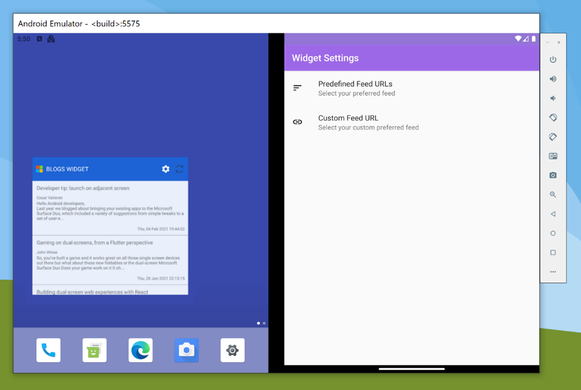Open Android Settings app from dock
This screenshot has width=581, height=390.
click(232, 350)
